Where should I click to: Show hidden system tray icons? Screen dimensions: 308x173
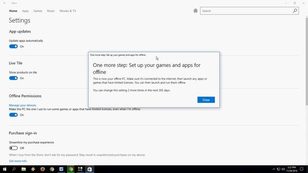274,169
